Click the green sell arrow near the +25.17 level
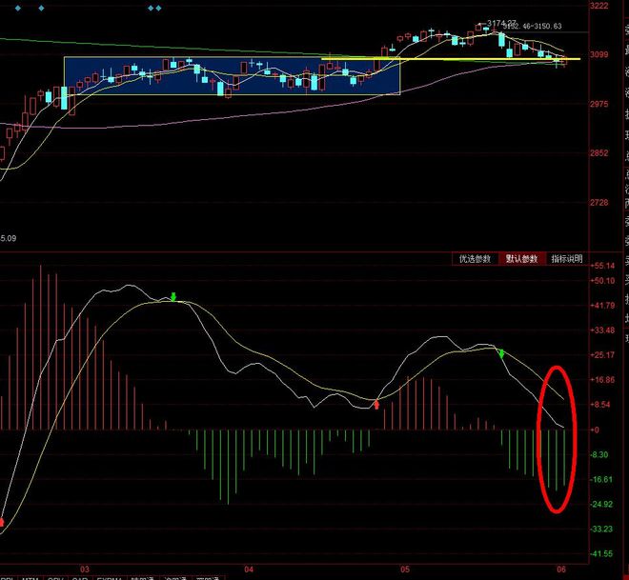This screenshot has width=629, height=580. click(x=501, y=353)
